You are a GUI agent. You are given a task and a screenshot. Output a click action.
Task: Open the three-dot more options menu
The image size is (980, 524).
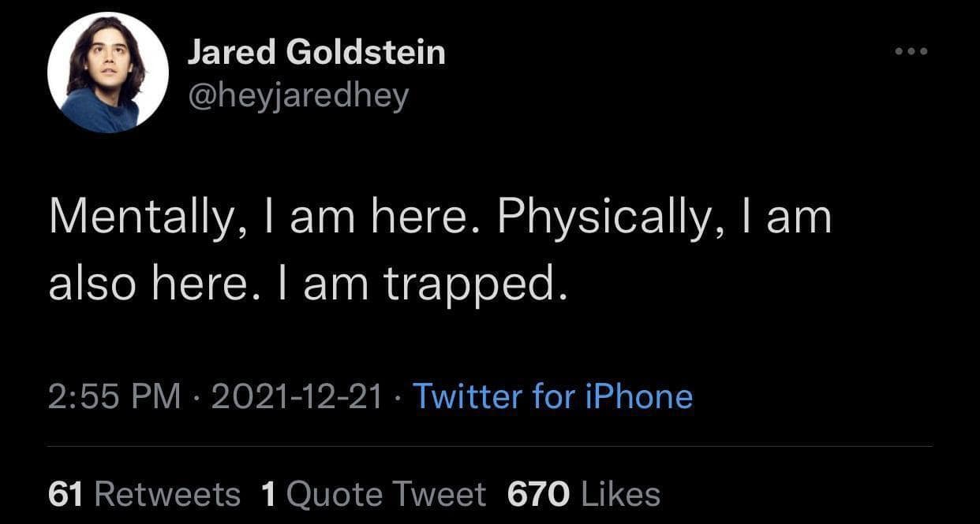(911, 53)
